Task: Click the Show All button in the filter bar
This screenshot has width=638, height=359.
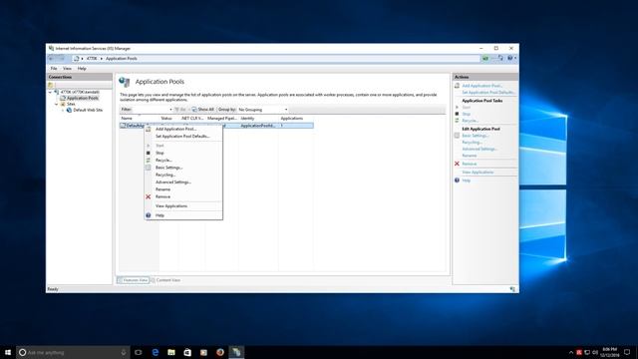Action: tap(203, 110)
